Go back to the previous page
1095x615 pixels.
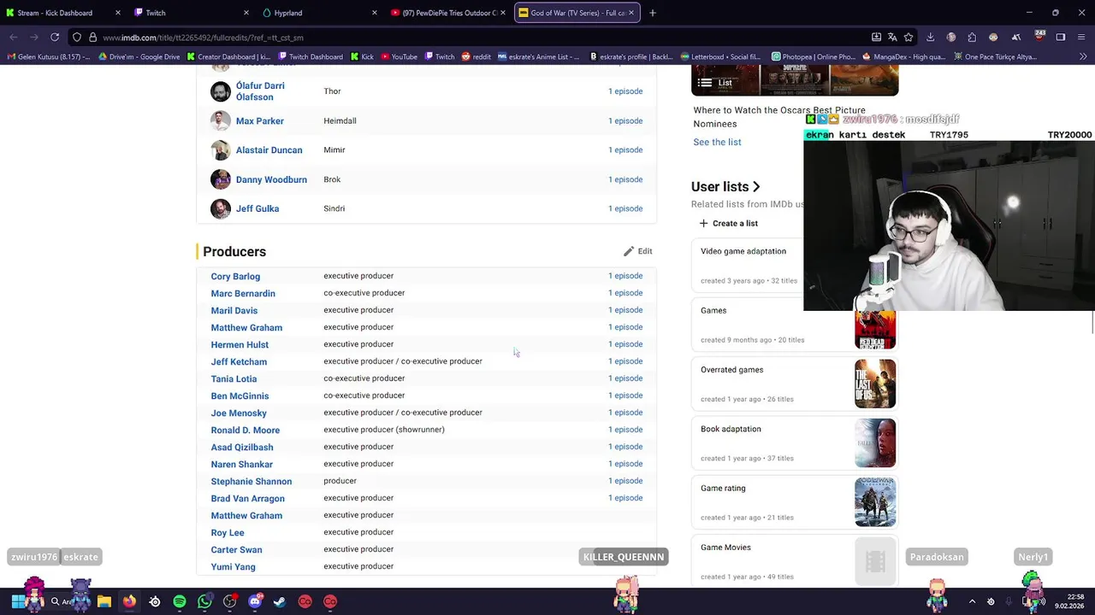click(x=14, y=37)
